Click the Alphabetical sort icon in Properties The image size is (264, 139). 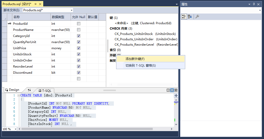pyautogui.click(x=190, y=17)
